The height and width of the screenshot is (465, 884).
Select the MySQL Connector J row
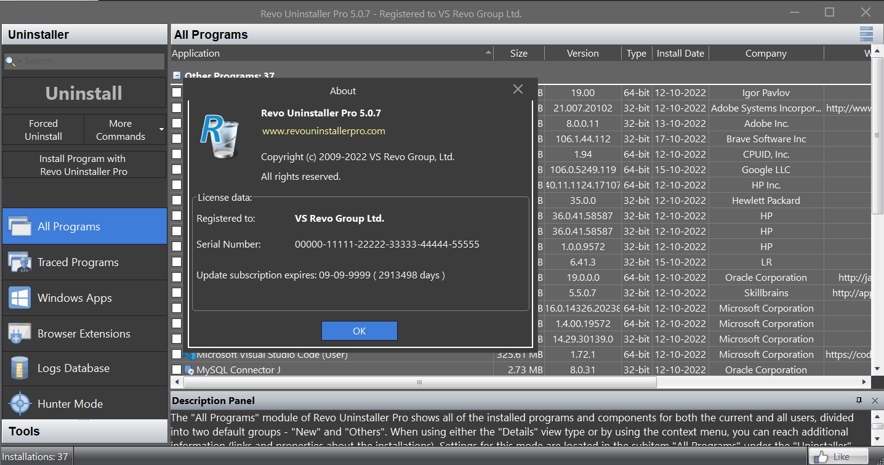point(521,370)
